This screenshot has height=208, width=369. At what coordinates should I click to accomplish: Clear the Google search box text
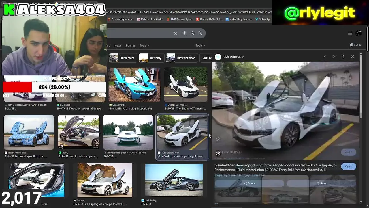175,33
